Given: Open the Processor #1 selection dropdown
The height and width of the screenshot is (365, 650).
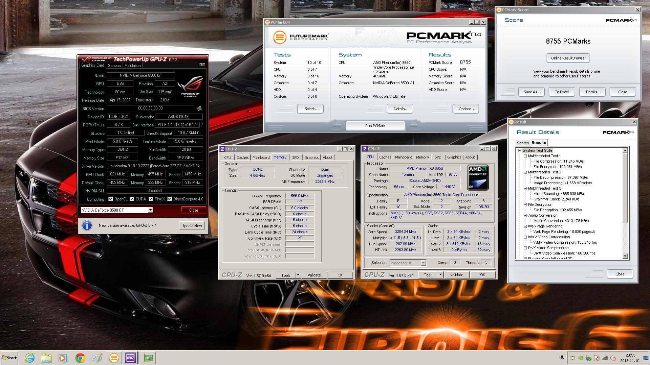Looking at the screenshot, I should 423,263.
